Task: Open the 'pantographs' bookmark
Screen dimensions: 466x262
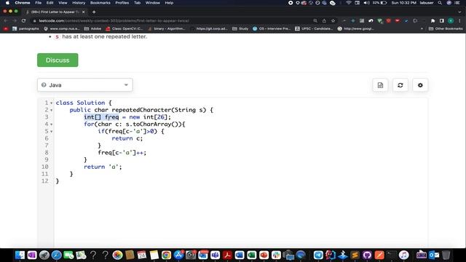Action: (25, 29)
